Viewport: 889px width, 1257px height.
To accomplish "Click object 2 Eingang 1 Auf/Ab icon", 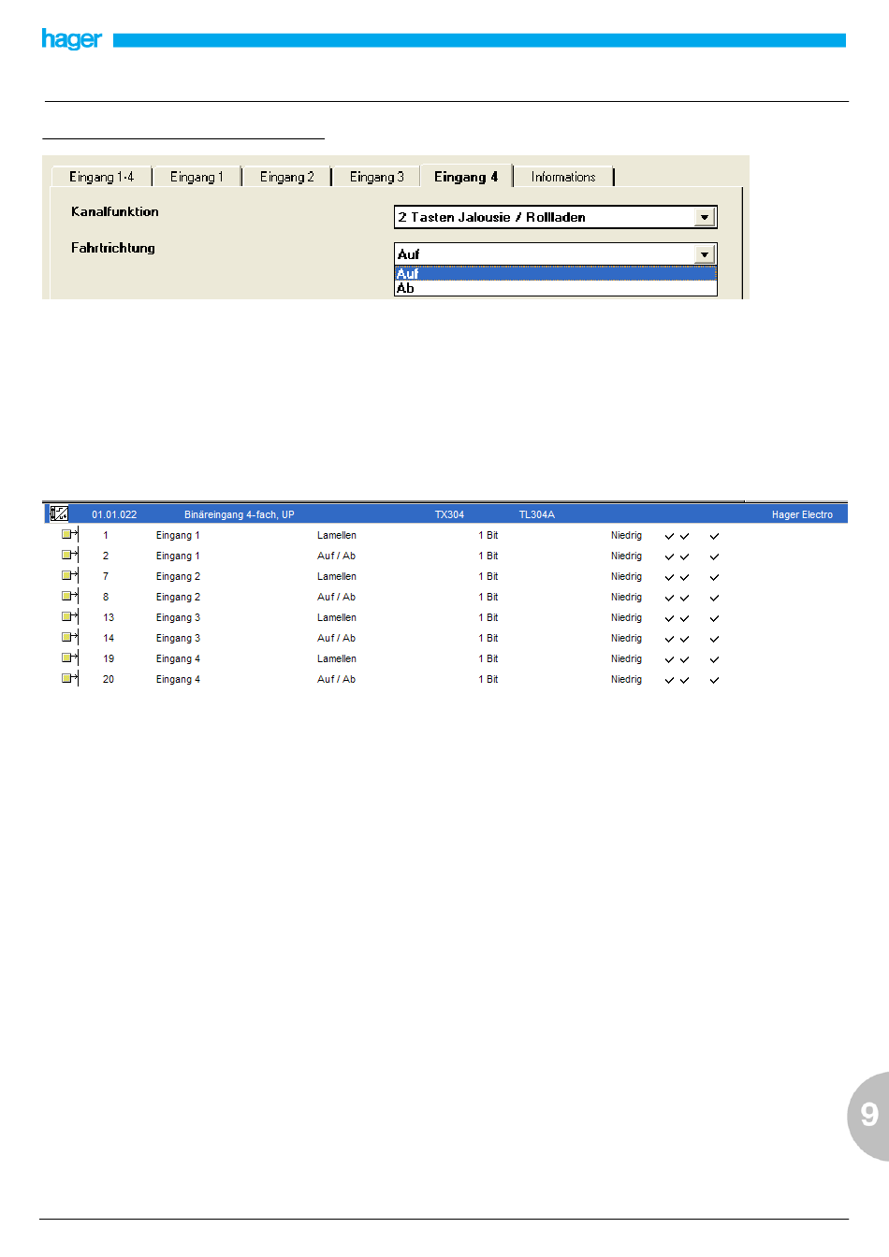I will click(69, 556).
